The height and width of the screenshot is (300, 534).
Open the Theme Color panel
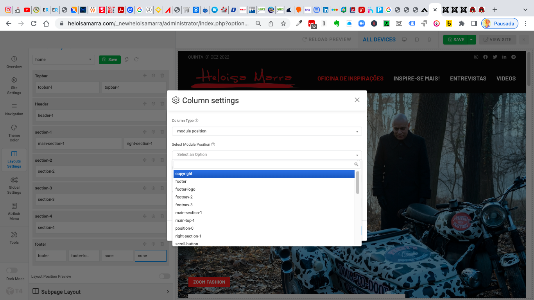click(14, 133)
